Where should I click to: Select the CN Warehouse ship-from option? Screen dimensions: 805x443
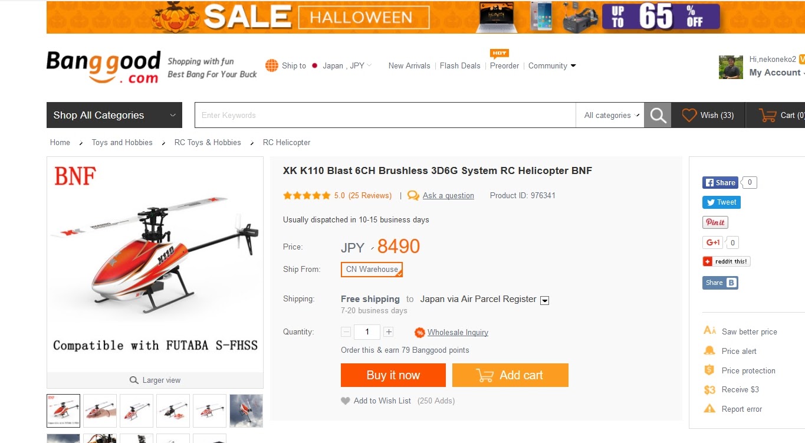(372, 270)
